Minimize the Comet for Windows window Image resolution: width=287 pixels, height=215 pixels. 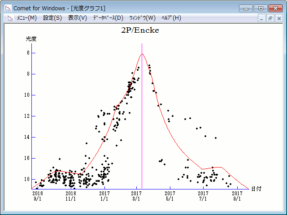click(x=246, y=9)
